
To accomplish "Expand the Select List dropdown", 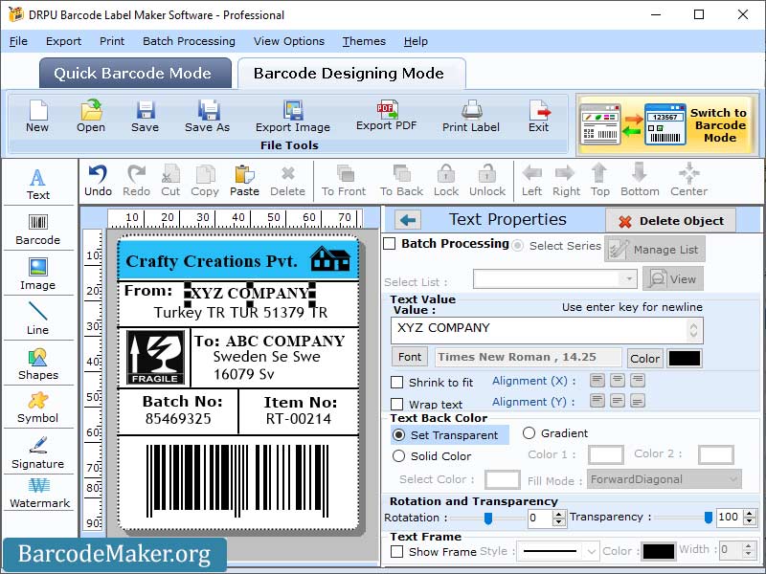I will (x=630, y=278).
